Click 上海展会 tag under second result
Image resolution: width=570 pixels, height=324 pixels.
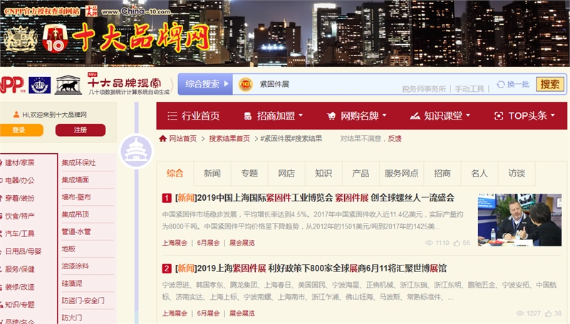click(x=175, y=313)
